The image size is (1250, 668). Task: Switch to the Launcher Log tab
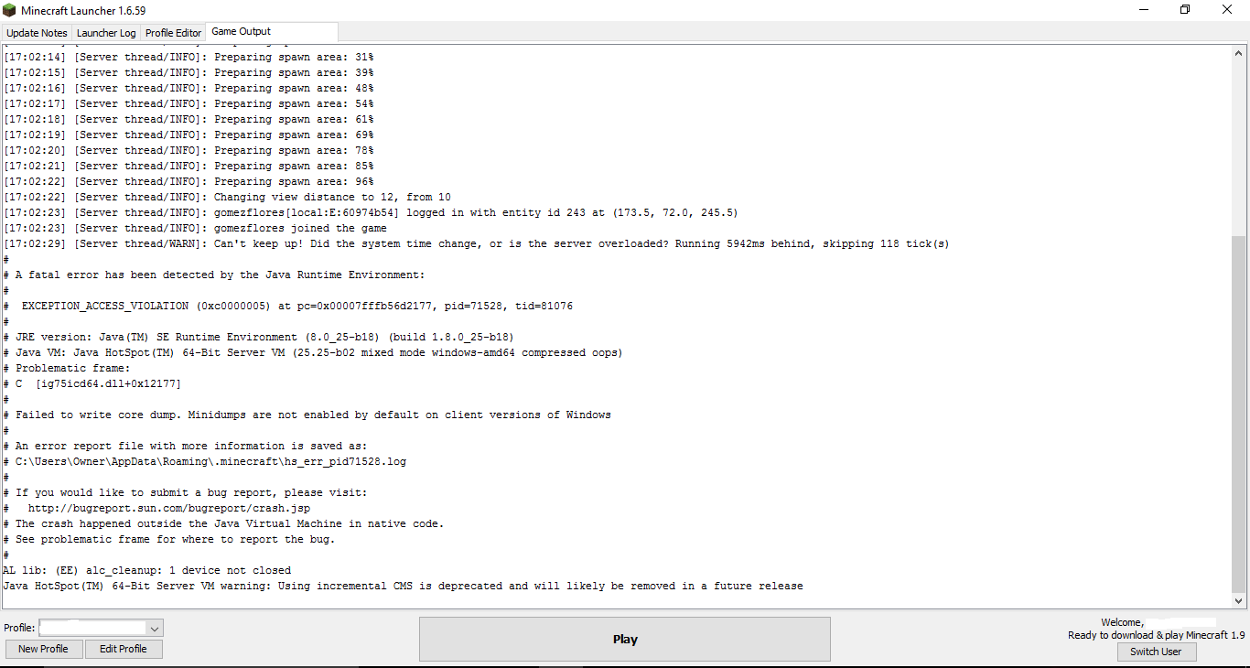coord(106,33)
